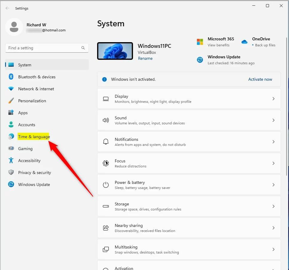Viewport: 289px width, 270px height.
Task: Open the Sound speaker icon
Action: pyautogui.click(x=105, y=120)
